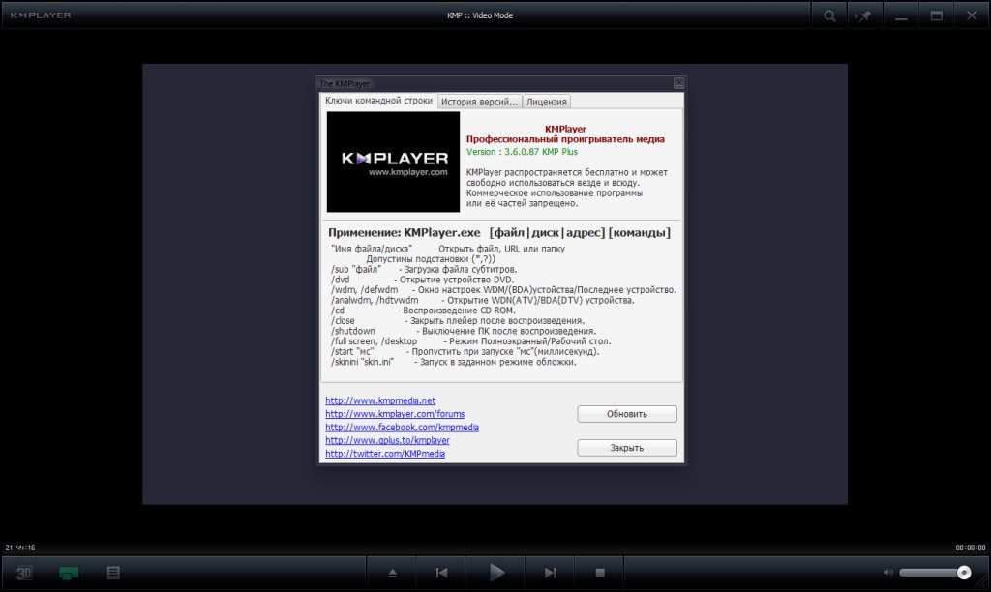This screenshot has height=592, width=991.
Task: Skip to the next track
Action: [x=550, y=573]
